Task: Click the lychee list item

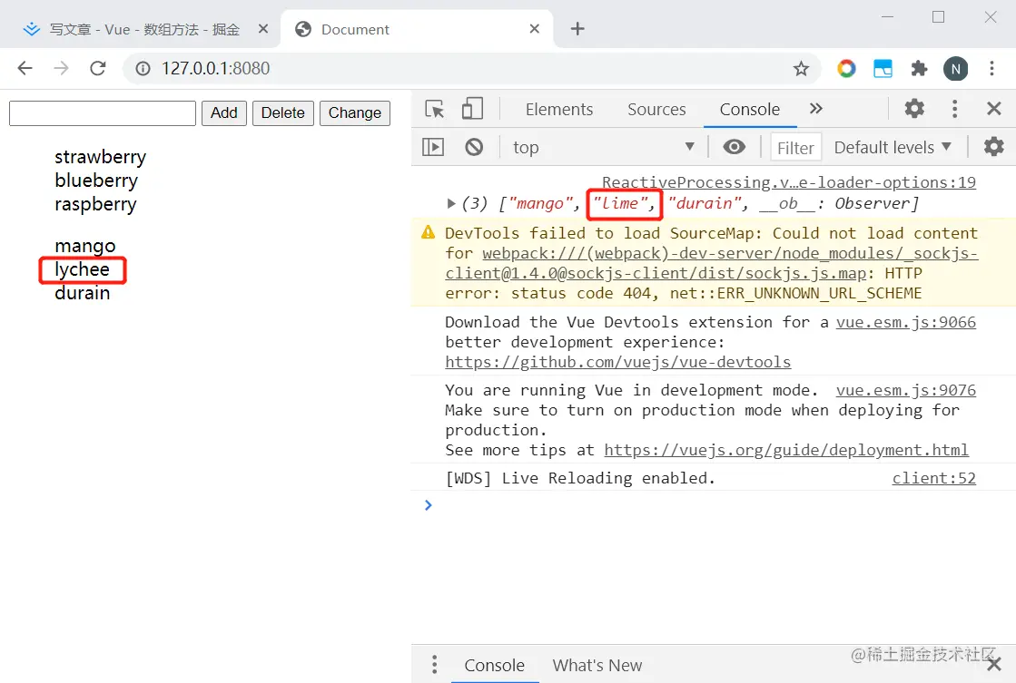Action: pyautogui.click(x=82, y=269)
